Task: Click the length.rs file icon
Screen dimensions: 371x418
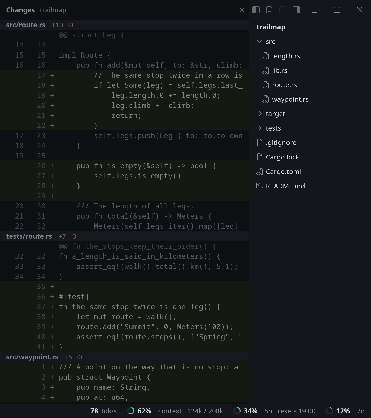Action: [x=266, y=56]
